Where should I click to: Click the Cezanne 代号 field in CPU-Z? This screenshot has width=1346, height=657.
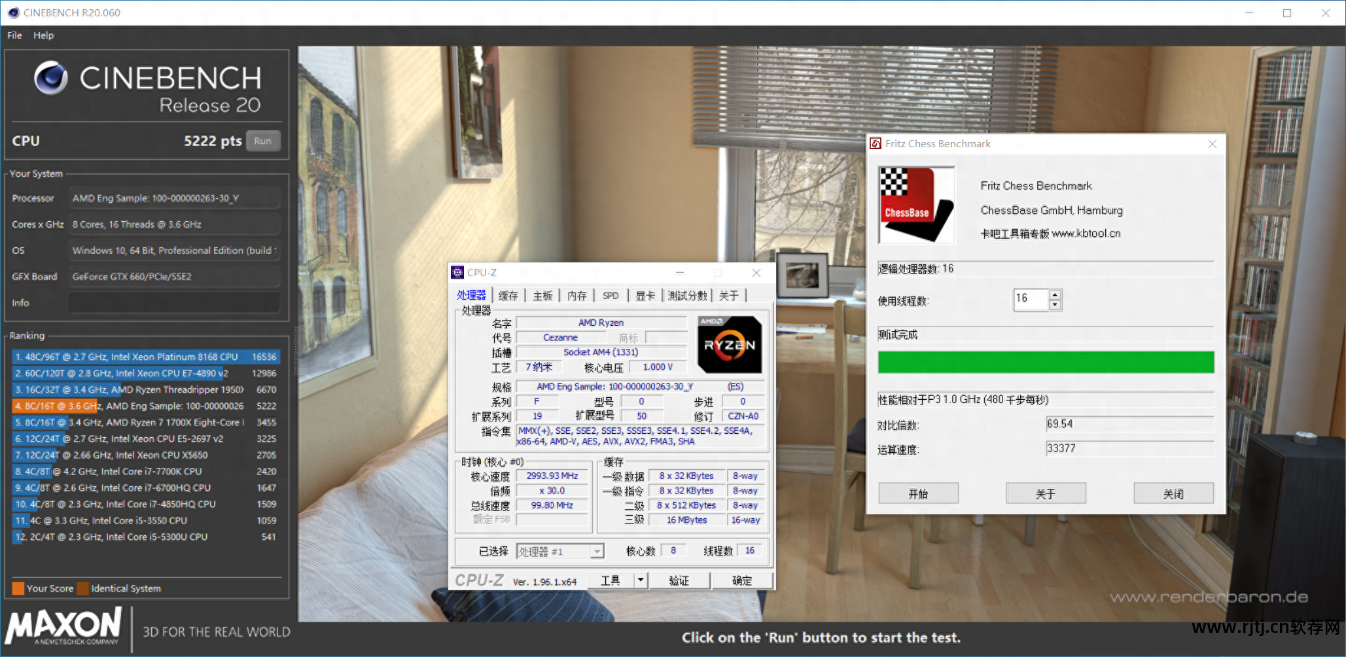click(560, 338)
